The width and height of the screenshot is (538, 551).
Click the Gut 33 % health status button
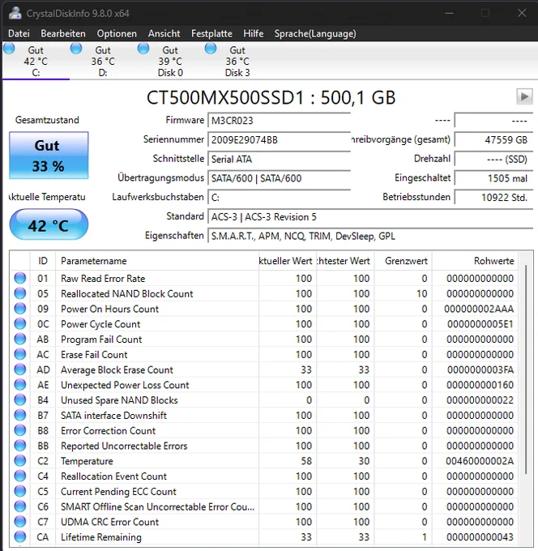tap(49, 156)
